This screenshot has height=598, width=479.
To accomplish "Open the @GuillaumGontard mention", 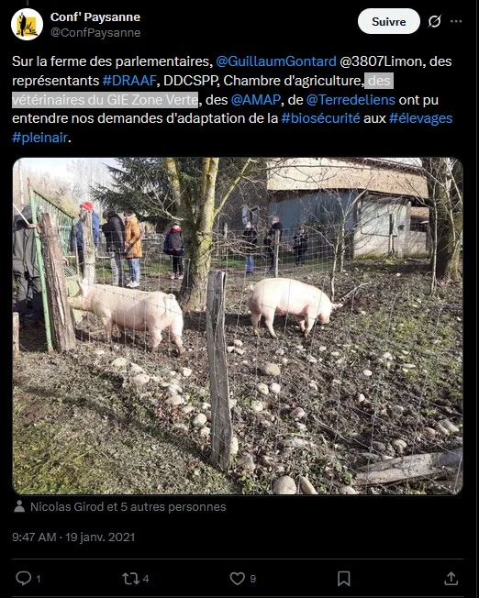I will (276, 61).
